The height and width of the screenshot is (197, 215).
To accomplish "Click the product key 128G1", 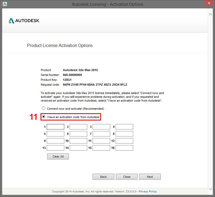I will point(67,80).
